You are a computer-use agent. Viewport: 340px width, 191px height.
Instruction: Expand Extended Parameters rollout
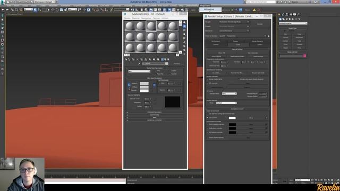pyautogui.click(x=155, y=112)
